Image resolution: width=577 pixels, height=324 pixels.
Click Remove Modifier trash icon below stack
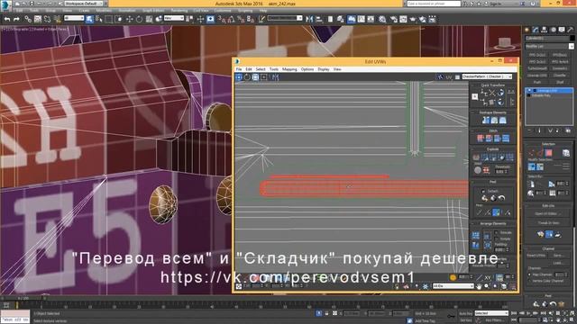pyautogui.click(x=557, y=130)
